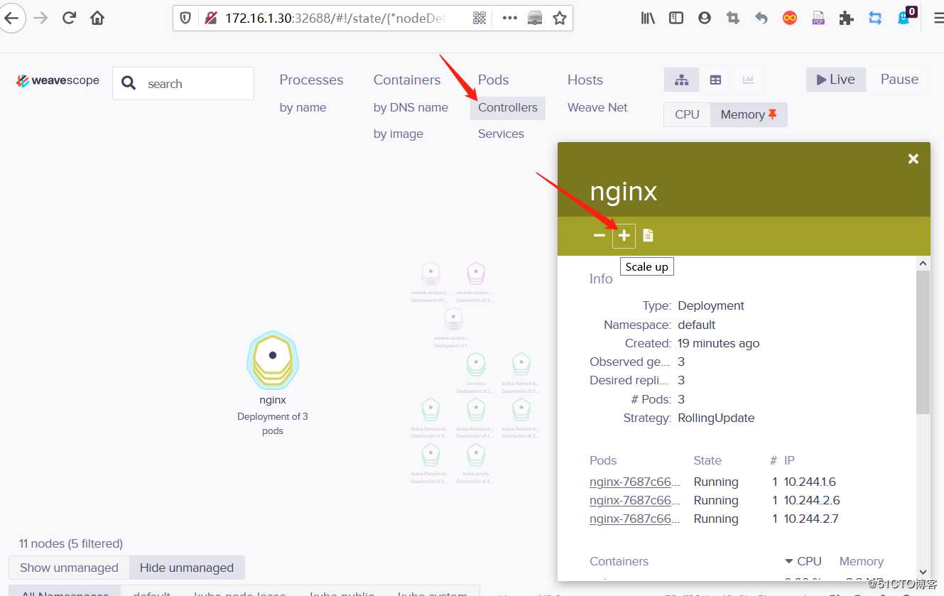The image size is (944, 596).
Task: Select the pinned Memory metric
Action: tap(749, 114)
